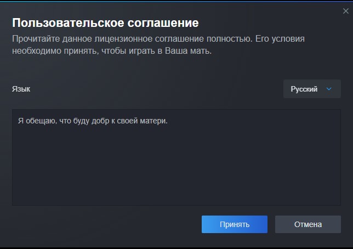
Task: Click the promise text about being kind to mother
Action: tap(93, 121)
